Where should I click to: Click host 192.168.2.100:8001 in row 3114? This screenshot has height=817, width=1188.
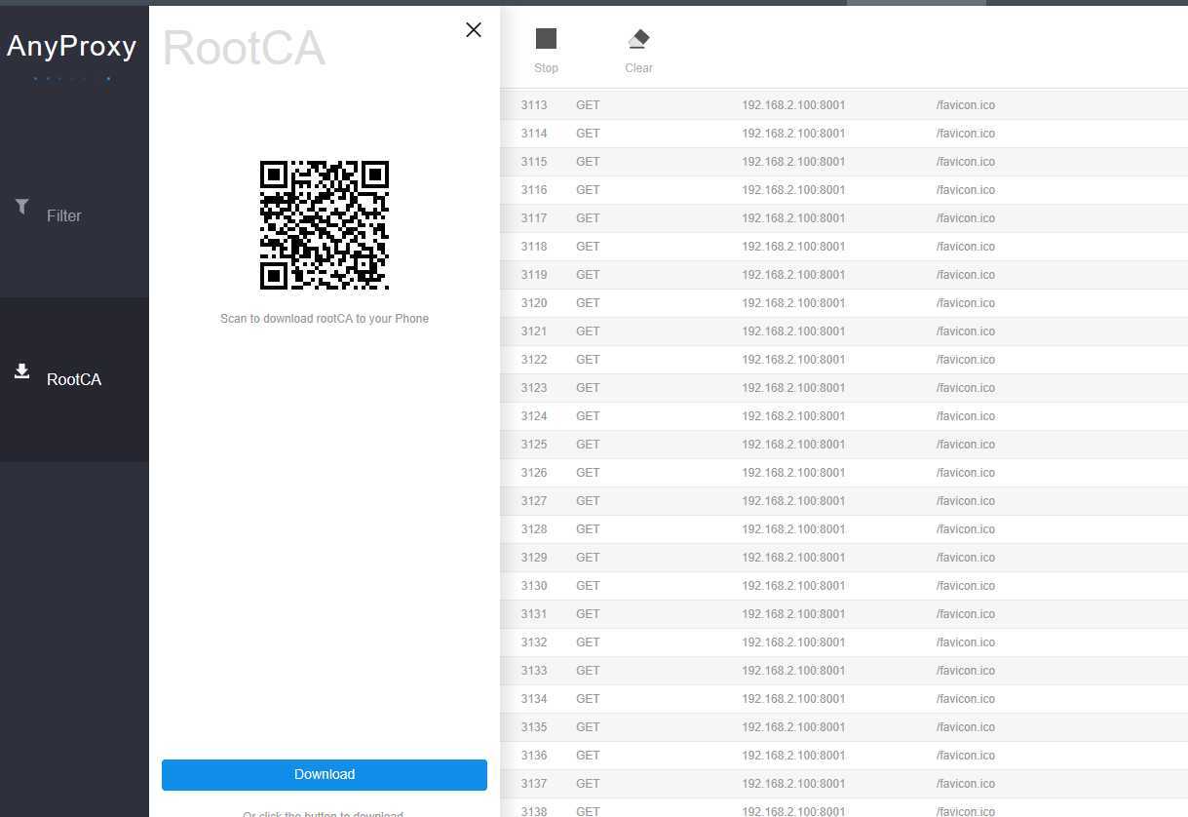pyautogui.click(x=793, y=134)
